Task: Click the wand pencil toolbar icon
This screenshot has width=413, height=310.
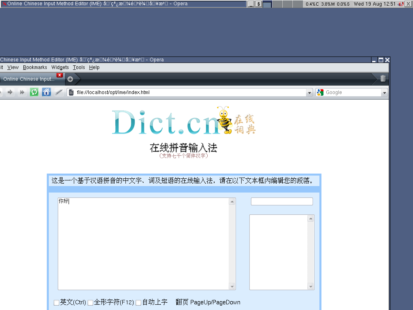Action: [x=59, y=92]
